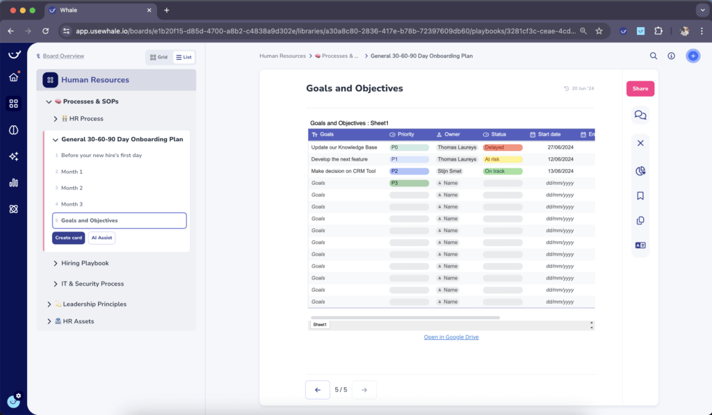
Task: Bookmark this onboarding card
Action: point(640,195)
